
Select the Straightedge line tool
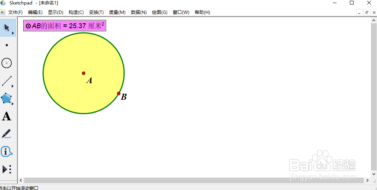(x=7, y=81)
